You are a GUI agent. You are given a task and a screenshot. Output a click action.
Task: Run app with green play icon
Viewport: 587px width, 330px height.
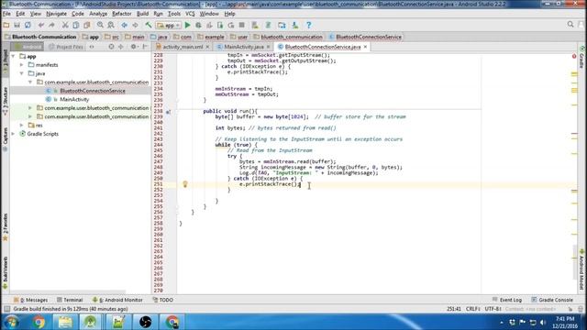(x=187, y=25)
